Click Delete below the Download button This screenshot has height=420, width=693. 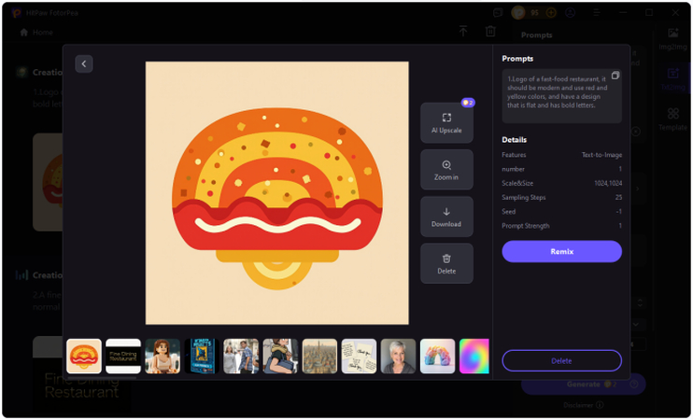point(446,263)
